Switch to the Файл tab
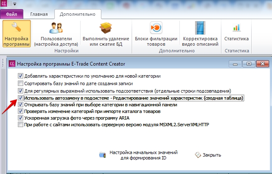Screen dimensions: 272x174 tap(12, 14)
